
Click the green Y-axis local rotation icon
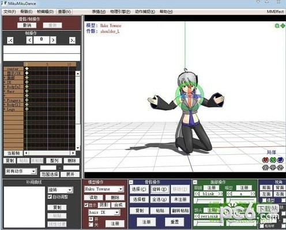click(273, 159)
